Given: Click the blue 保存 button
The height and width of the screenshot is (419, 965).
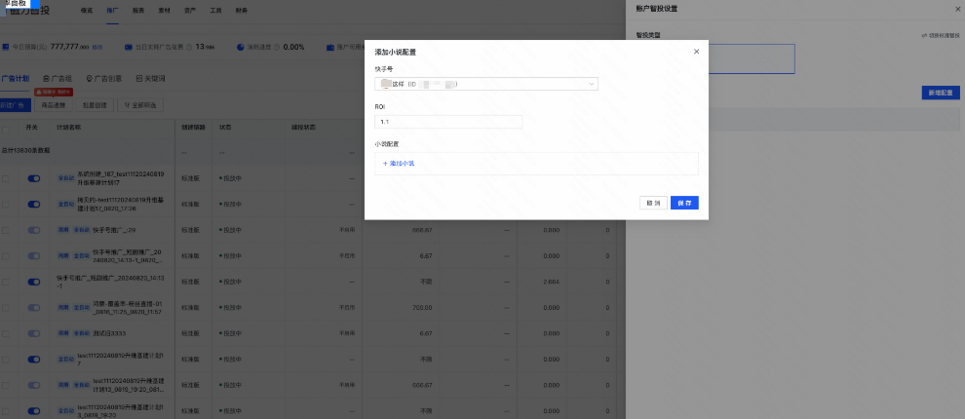Looking at the screenshot, I should point(684,203).
